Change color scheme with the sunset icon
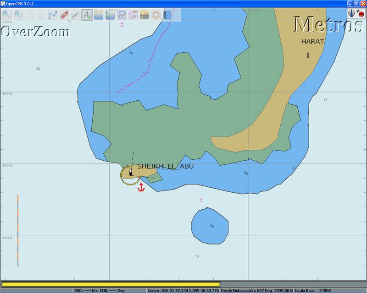Viewport: 367px width, 293px height. pos(145,15)
